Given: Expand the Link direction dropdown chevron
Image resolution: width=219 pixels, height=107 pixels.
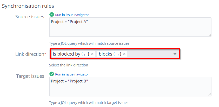Looking at the screenshot, I should pyautogui.click(x=175, y=54).
